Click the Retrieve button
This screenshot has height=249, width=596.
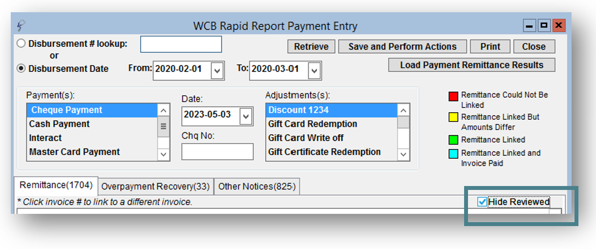[x=312, y=47]
